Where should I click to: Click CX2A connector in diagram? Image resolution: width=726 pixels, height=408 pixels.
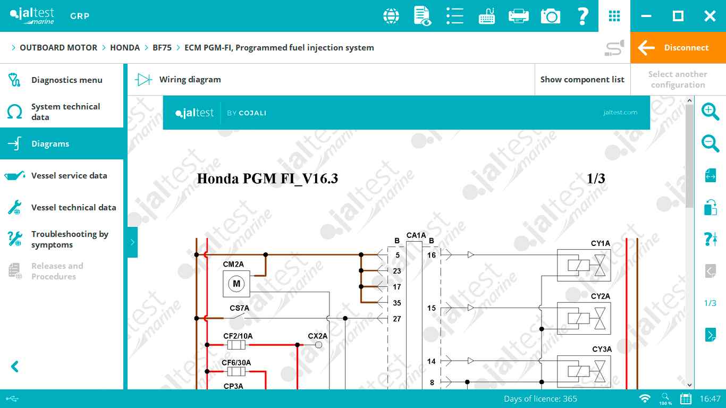click(318, 345)
